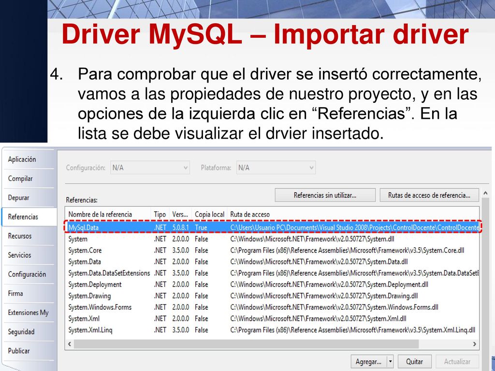The height and width of the screenshot is (371, 495).
Task: Open the Seguridad tab
Action: [29, 332]
